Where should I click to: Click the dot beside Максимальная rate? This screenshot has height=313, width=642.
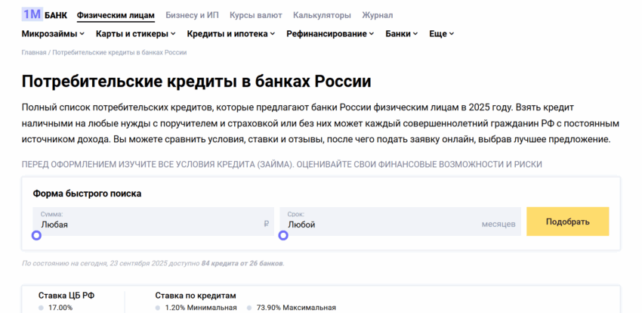coord(248,308)
